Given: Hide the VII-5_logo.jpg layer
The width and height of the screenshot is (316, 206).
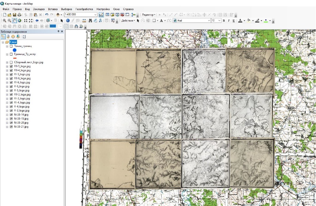Looking at the screenshot, I should [x=11, y=66].
